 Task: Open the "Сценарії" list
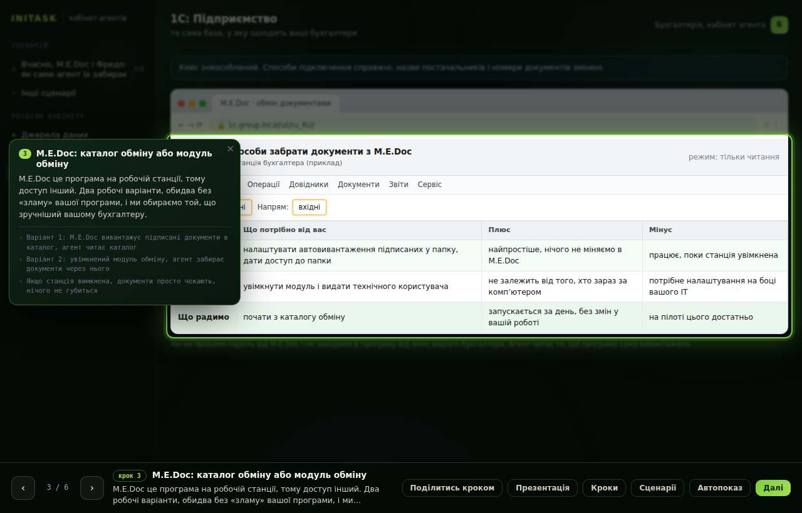tap(658, 488)
